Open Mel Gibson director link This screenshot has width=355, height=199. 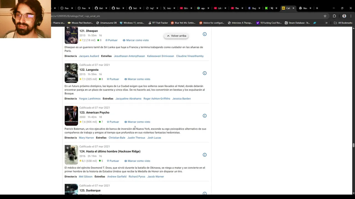click(85, 177)
